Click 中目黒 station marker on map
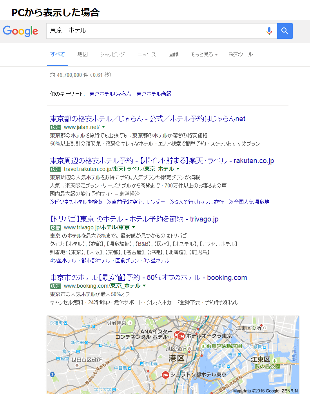 pyautogui.click(x=130, y=368)
